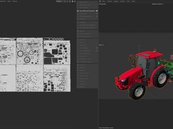Click the Set UVW from Projection icon
This screenshot has height=129, width=173.
[x=78, y=11]
